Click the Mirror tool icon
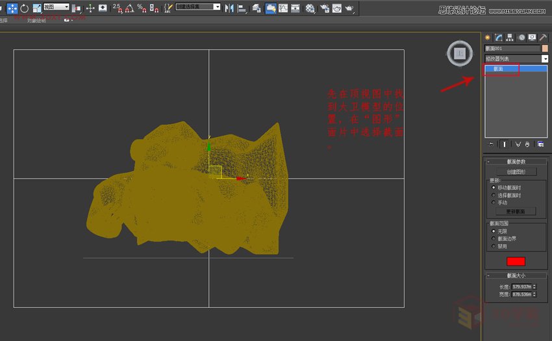The width and height of the screenshot is (552, 341). tap(229, 8)
